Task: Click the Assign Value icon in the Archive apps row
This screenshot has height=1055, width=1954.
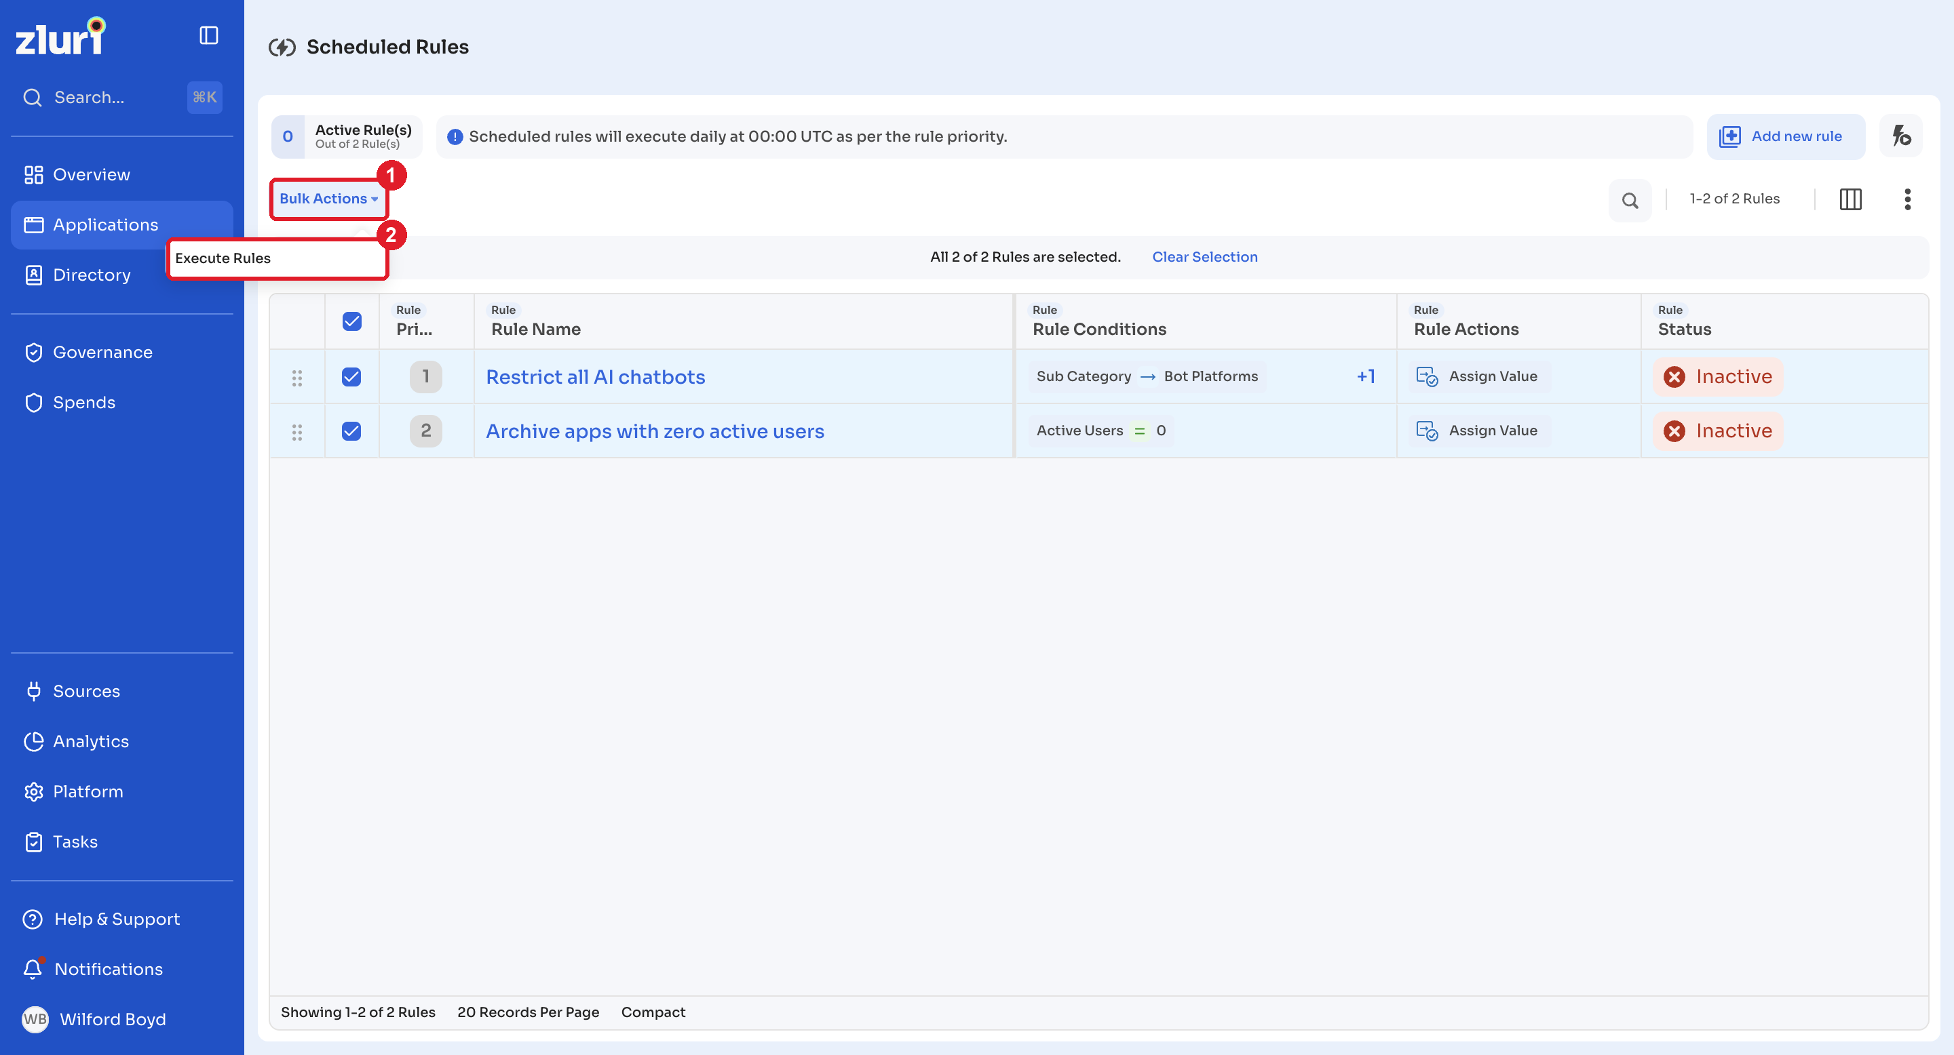Action: point(1427,431)
